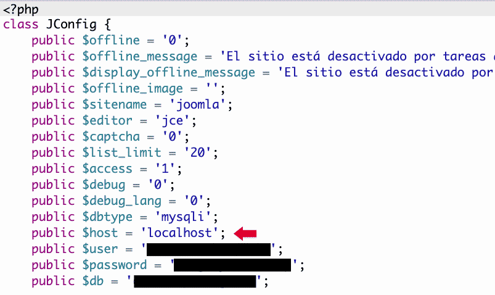Screen dimensions: 495x295
Task: Click the $host variable name
Action: 100,233
